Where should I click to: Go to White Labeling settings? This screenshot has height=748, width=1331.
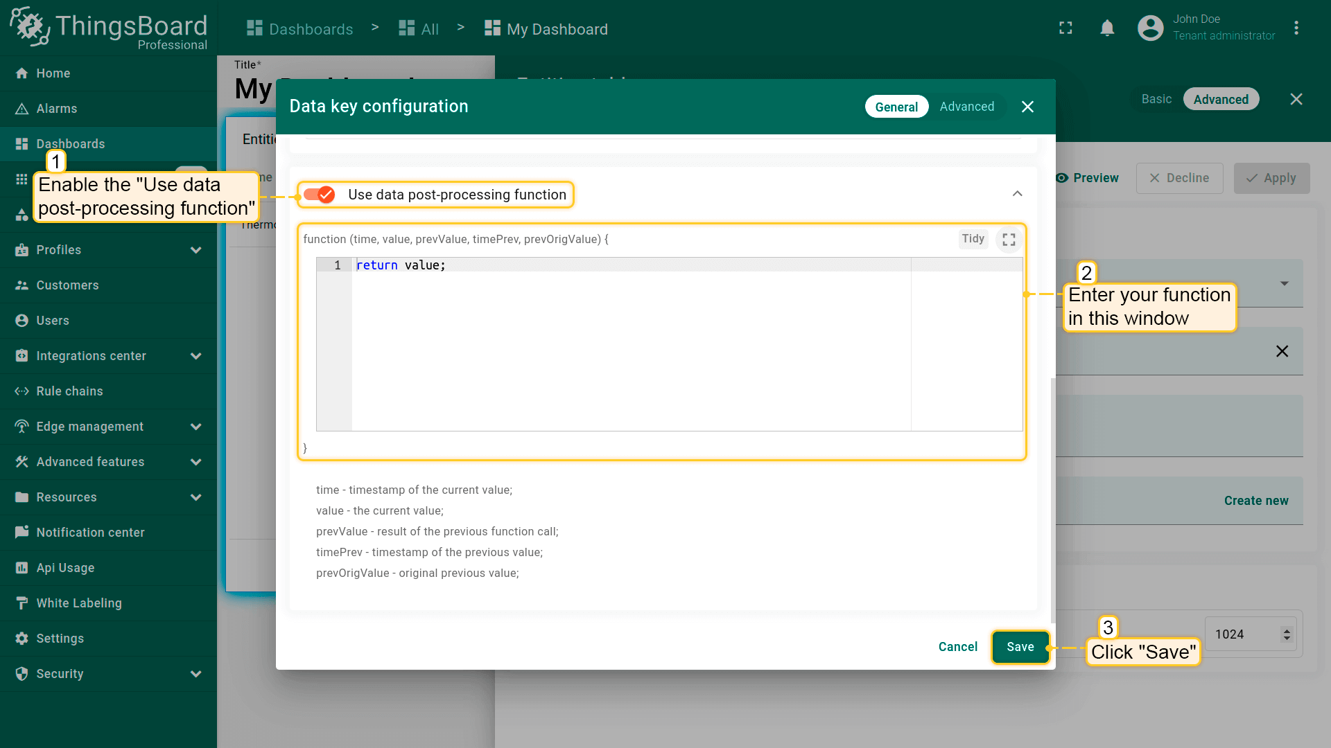[x=78, y=603]
